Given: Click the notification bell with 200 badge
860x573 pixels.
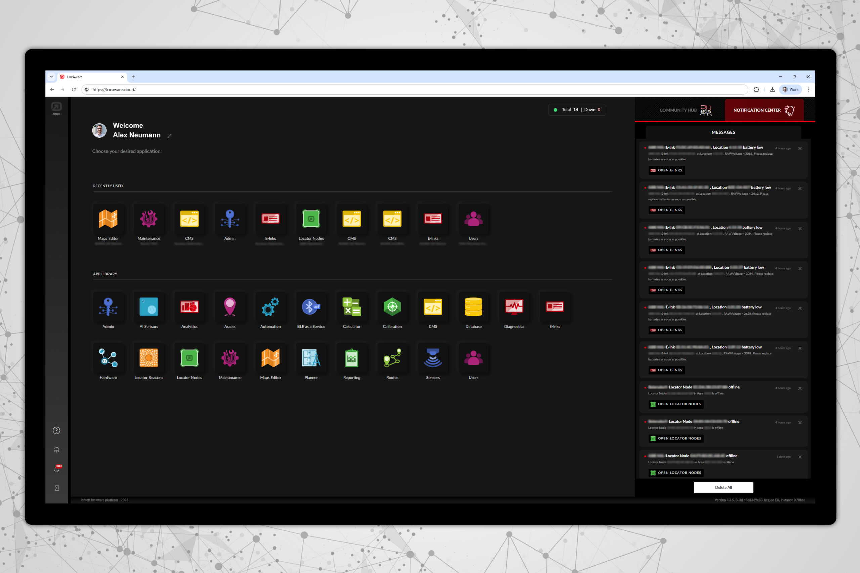Looking at the screenshot, I should click(57, 469).
